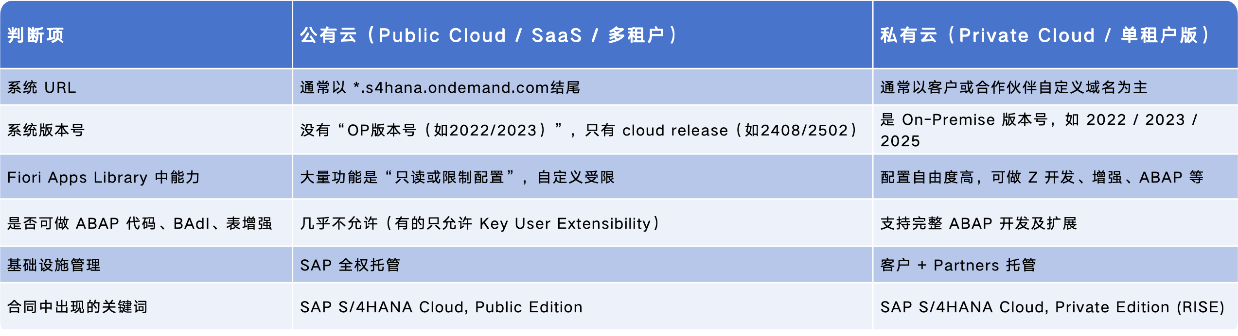Click the s4hana.ondemand.com URL cell
Image resolution: width=1238 pixels, height=336 pixels.
pyautogui.click(x=440, y=87)
